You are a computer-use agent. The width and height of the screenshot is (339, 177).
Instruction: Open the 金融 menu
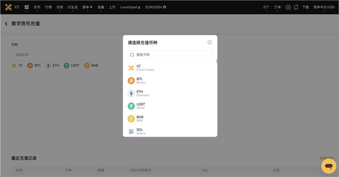(101, 7)
